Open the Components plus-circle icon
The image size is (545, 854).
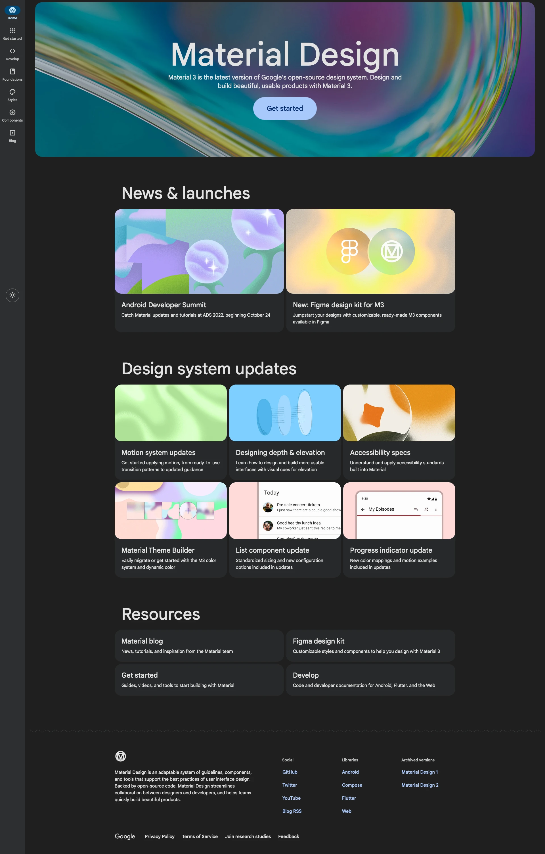tap(12, 112)
